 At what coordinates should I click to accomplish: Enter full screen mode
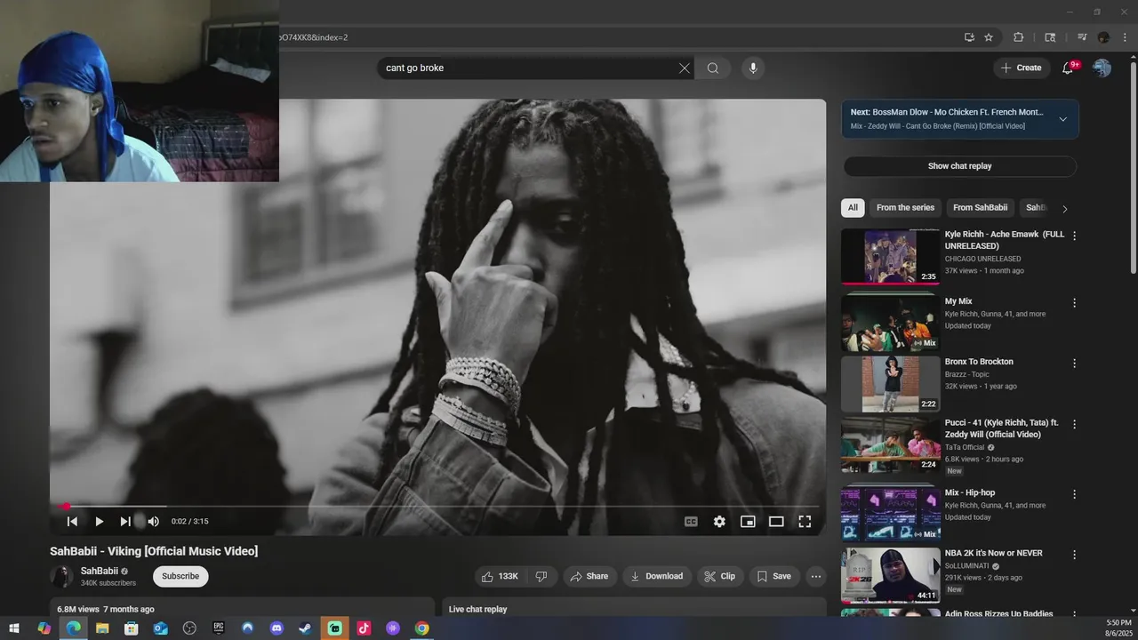pyautogui.click(x=805, y=522)
